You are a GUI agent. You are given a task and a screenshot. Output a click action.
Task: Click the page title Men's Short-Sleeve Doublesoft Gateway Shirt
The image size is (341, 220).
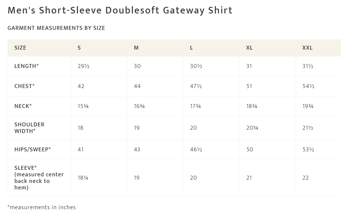tap(120, 11)
